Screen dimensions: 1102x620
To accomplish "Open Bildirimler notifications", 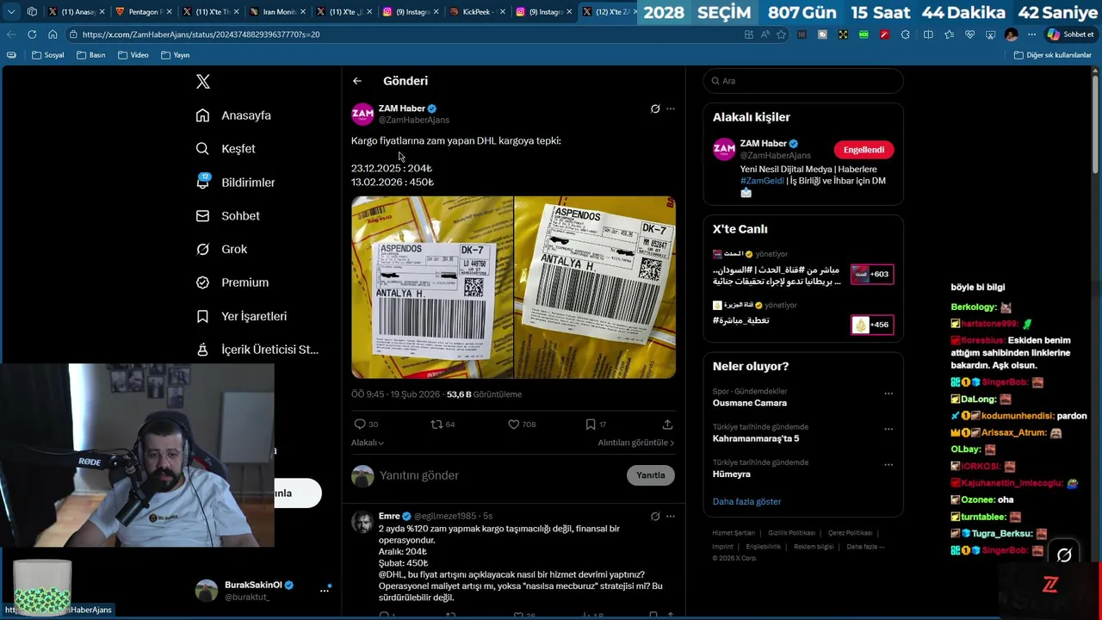I will [235, 183].
